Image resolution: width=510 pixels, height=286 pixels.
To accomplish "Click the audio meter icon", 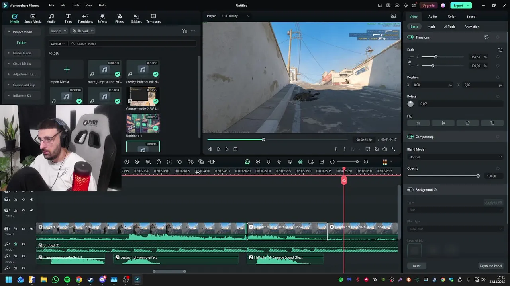I will tap(384, 162).
